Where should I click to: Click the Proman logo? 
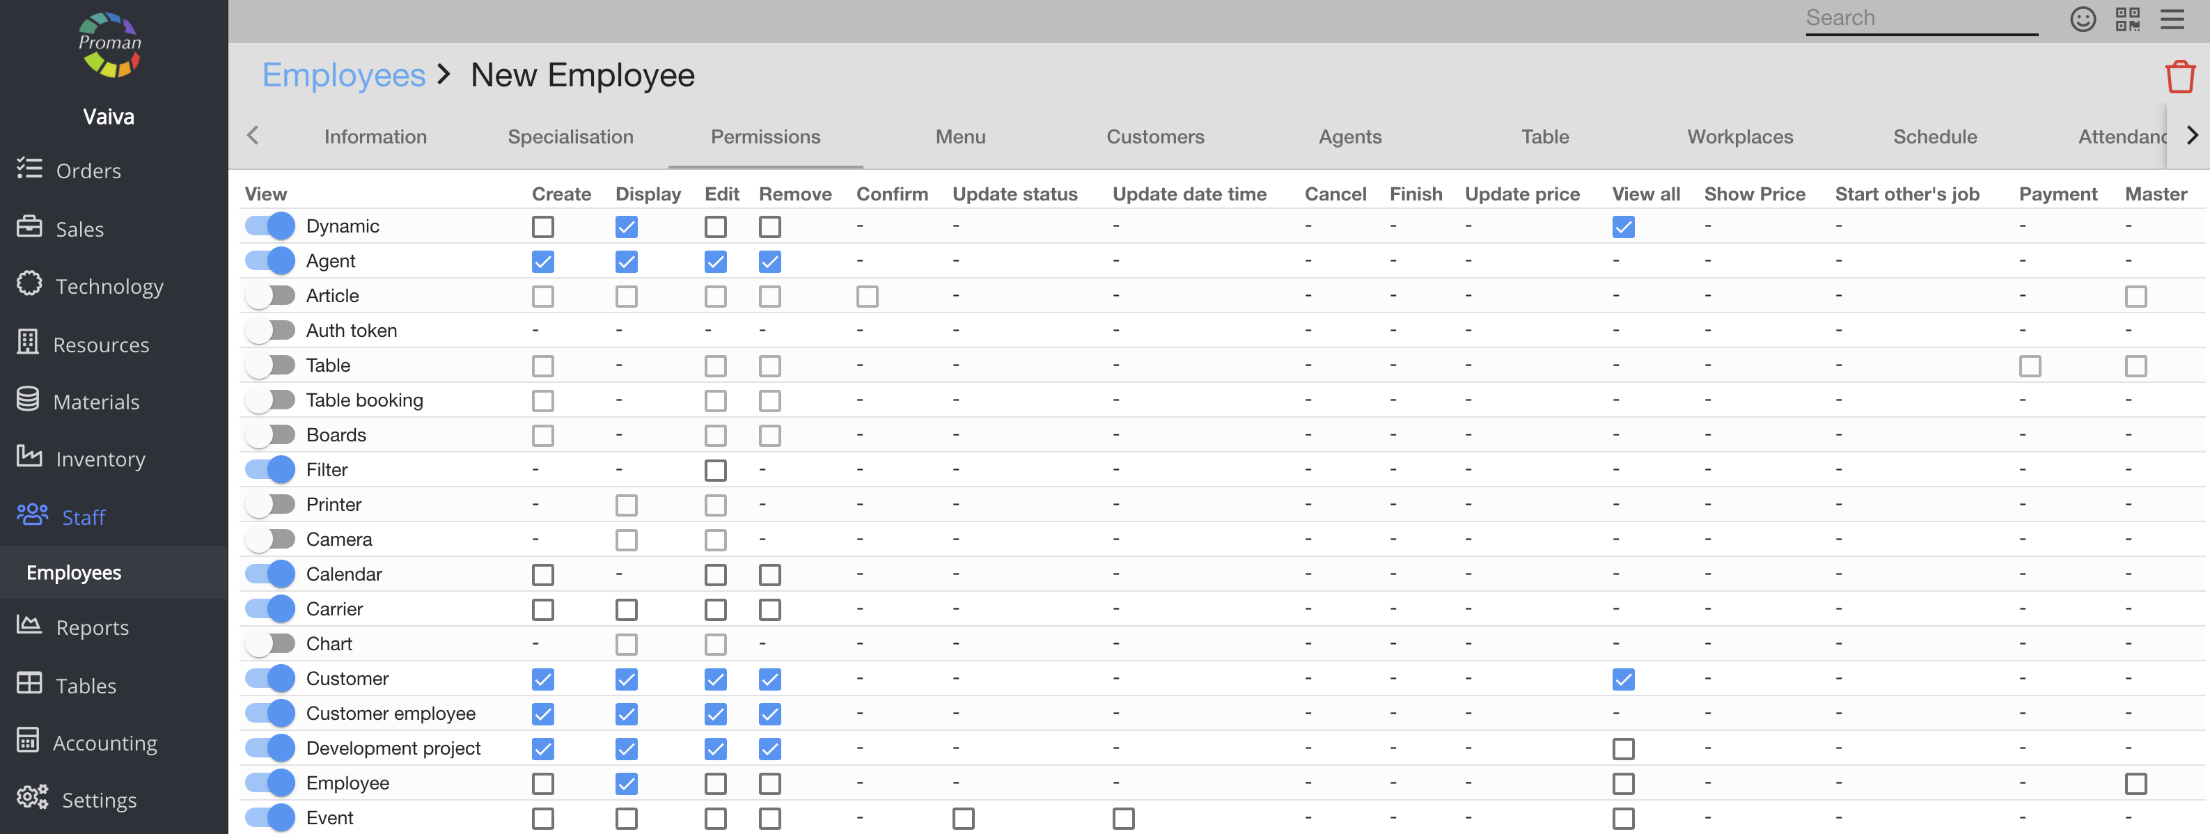(110, 45)
